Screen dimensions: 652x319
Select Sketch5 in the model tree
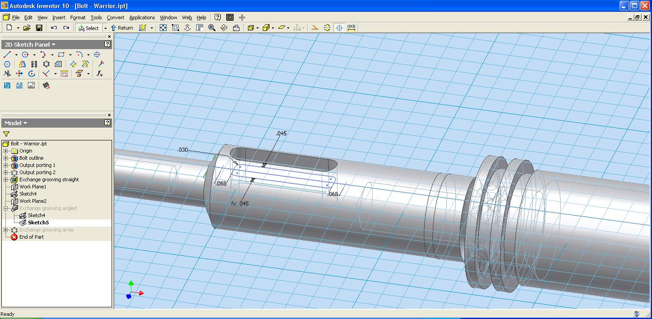pos(38,223)
